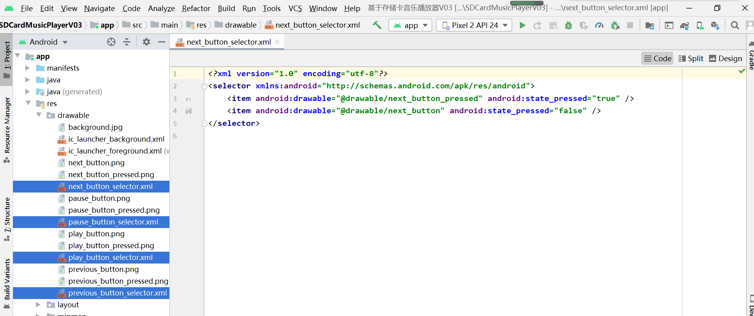The width and height of the screenshot is (754, 316).
Task: Close the next_button_selector.xml tab
Action: tap(277, 42)
